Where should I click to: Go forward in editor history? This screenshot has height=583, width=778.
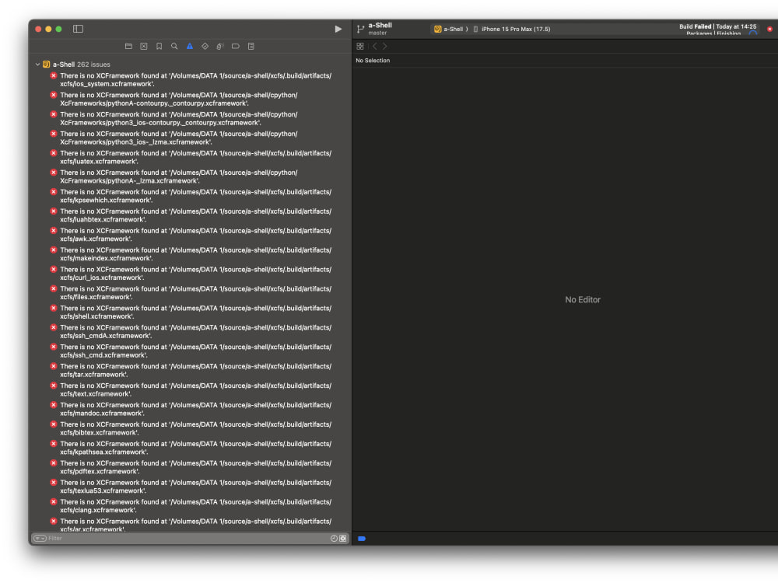click(384, 46)
